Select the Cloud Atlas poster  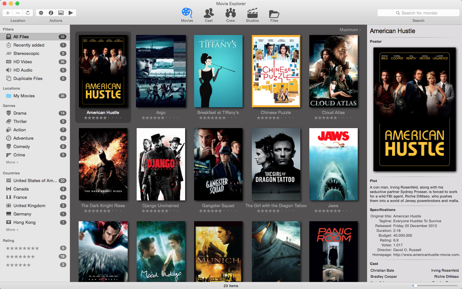click(x=333, y=71)
